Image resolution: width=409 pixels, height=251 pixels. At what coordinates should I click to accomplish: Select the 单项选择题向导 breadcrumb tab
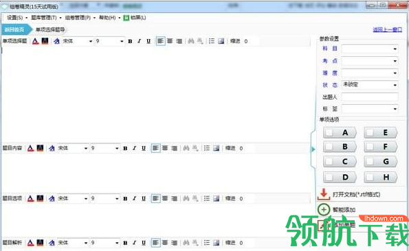tap(50, 29)
